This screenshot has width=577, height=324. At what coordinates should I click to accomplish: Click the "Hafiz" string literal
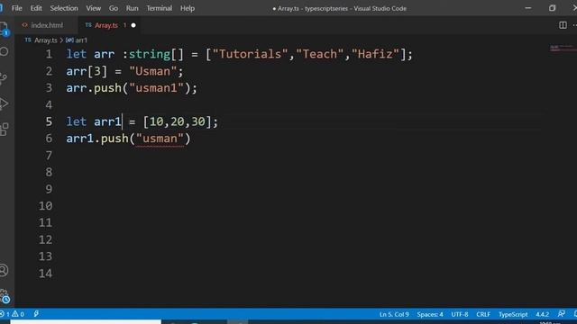click(375, 54)
